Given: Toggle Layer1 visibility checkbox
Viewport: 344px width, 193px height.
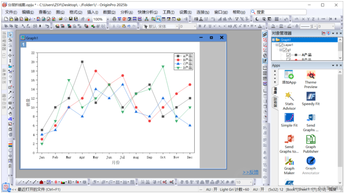Looking at the screenshot, I should click(281, 45).
